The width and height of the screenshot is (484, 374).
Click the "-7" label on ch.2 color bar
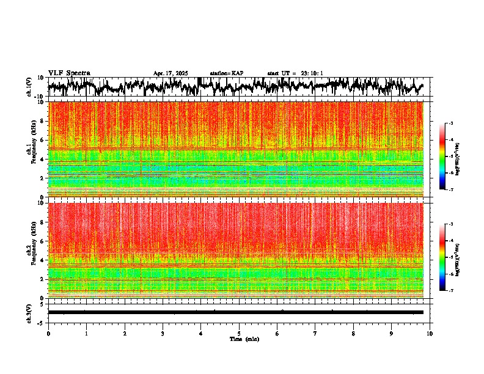pos(451,290)
